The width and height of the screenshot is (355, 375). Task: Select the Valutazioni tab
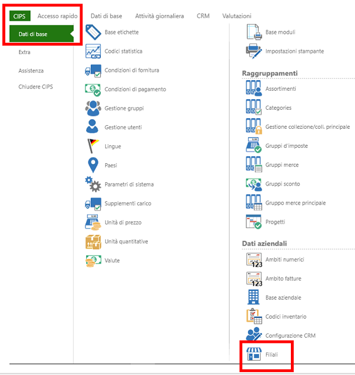click(237, 16)
